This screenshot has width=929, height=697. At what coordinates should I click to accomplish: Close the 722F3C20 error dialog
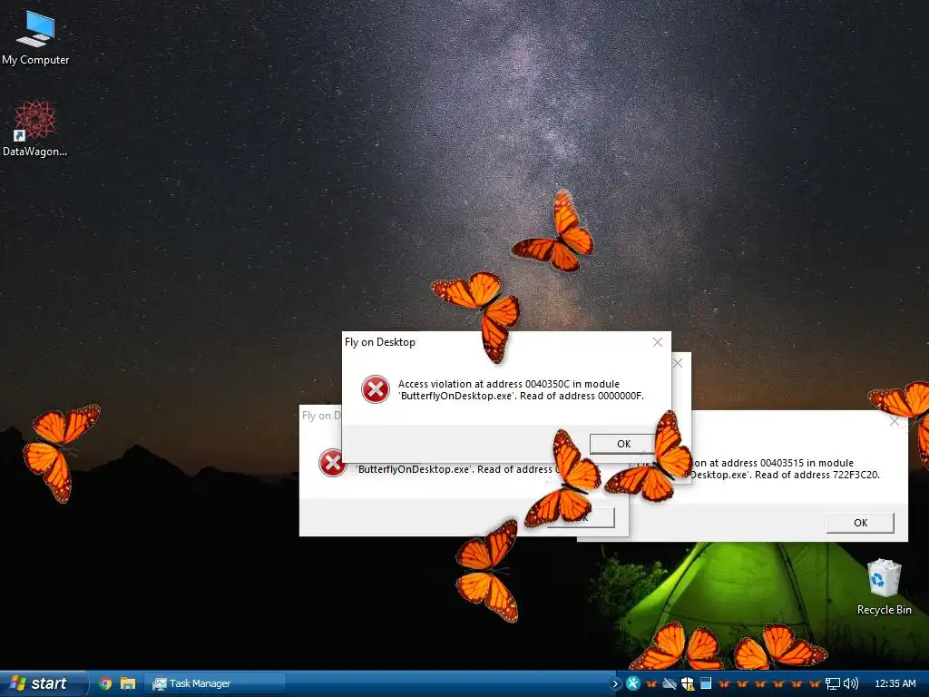pyautogui.click(x=894, y=421)
